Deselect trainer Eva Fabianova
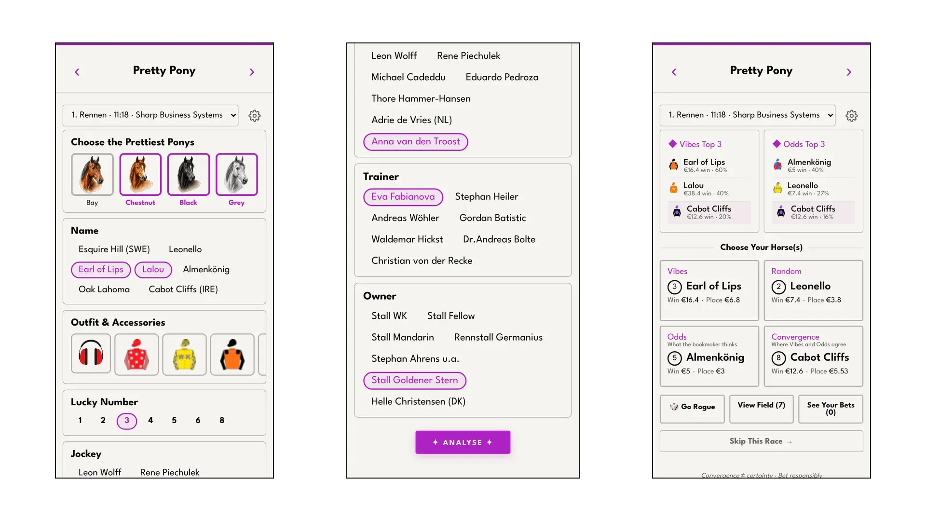926x521 pixels. point(403,197)
